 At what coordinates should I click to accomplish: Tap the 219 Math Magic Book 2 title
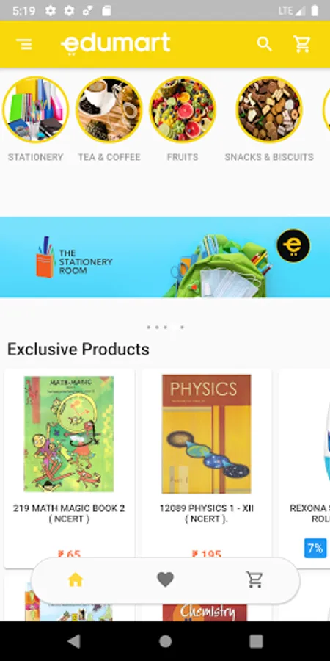coord(69,513)
